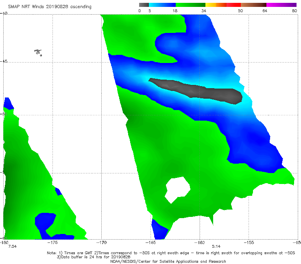Click the title 'SMAP NRT Winds 20190828 ascending'
This screenshot has height=264, width=301.
(50, 6)
